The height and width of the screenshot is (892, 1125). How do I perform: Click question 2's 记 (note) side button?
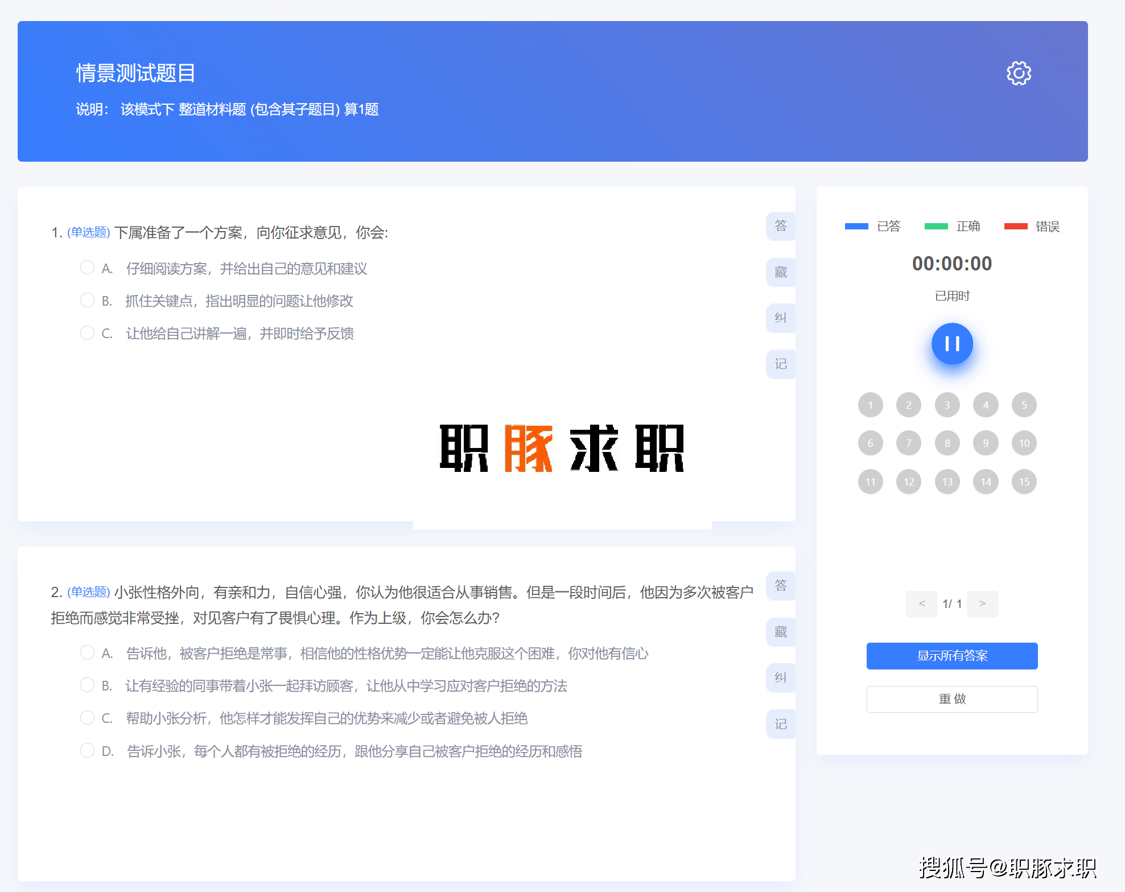[780, 724]
